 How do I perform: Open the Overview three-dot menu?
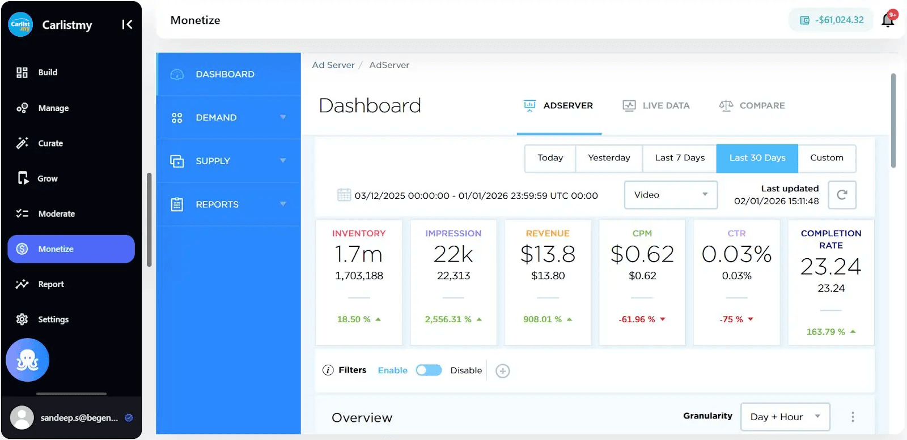click(x=853, y=417)
